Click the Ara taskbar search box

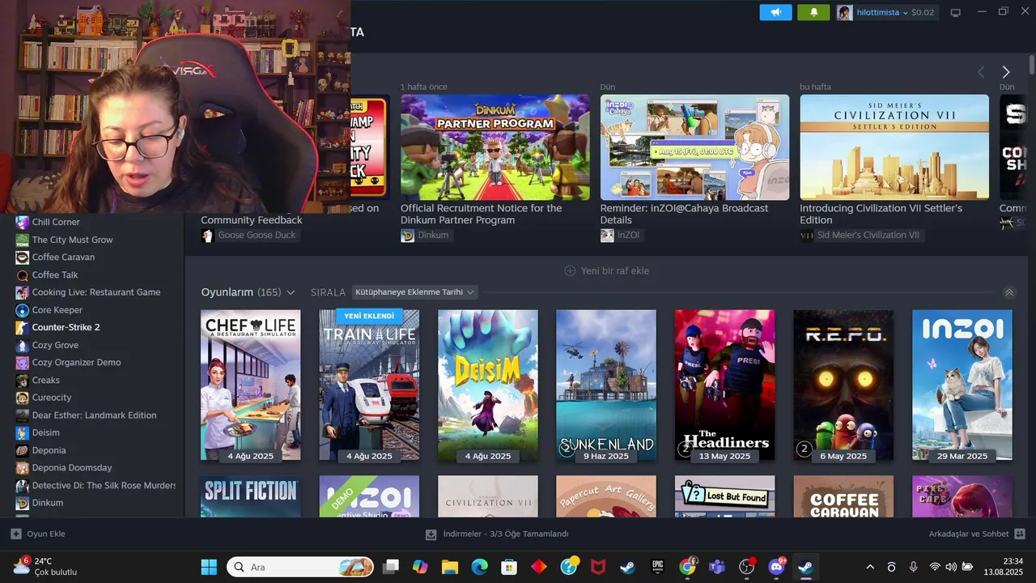[x=300, y=567]
